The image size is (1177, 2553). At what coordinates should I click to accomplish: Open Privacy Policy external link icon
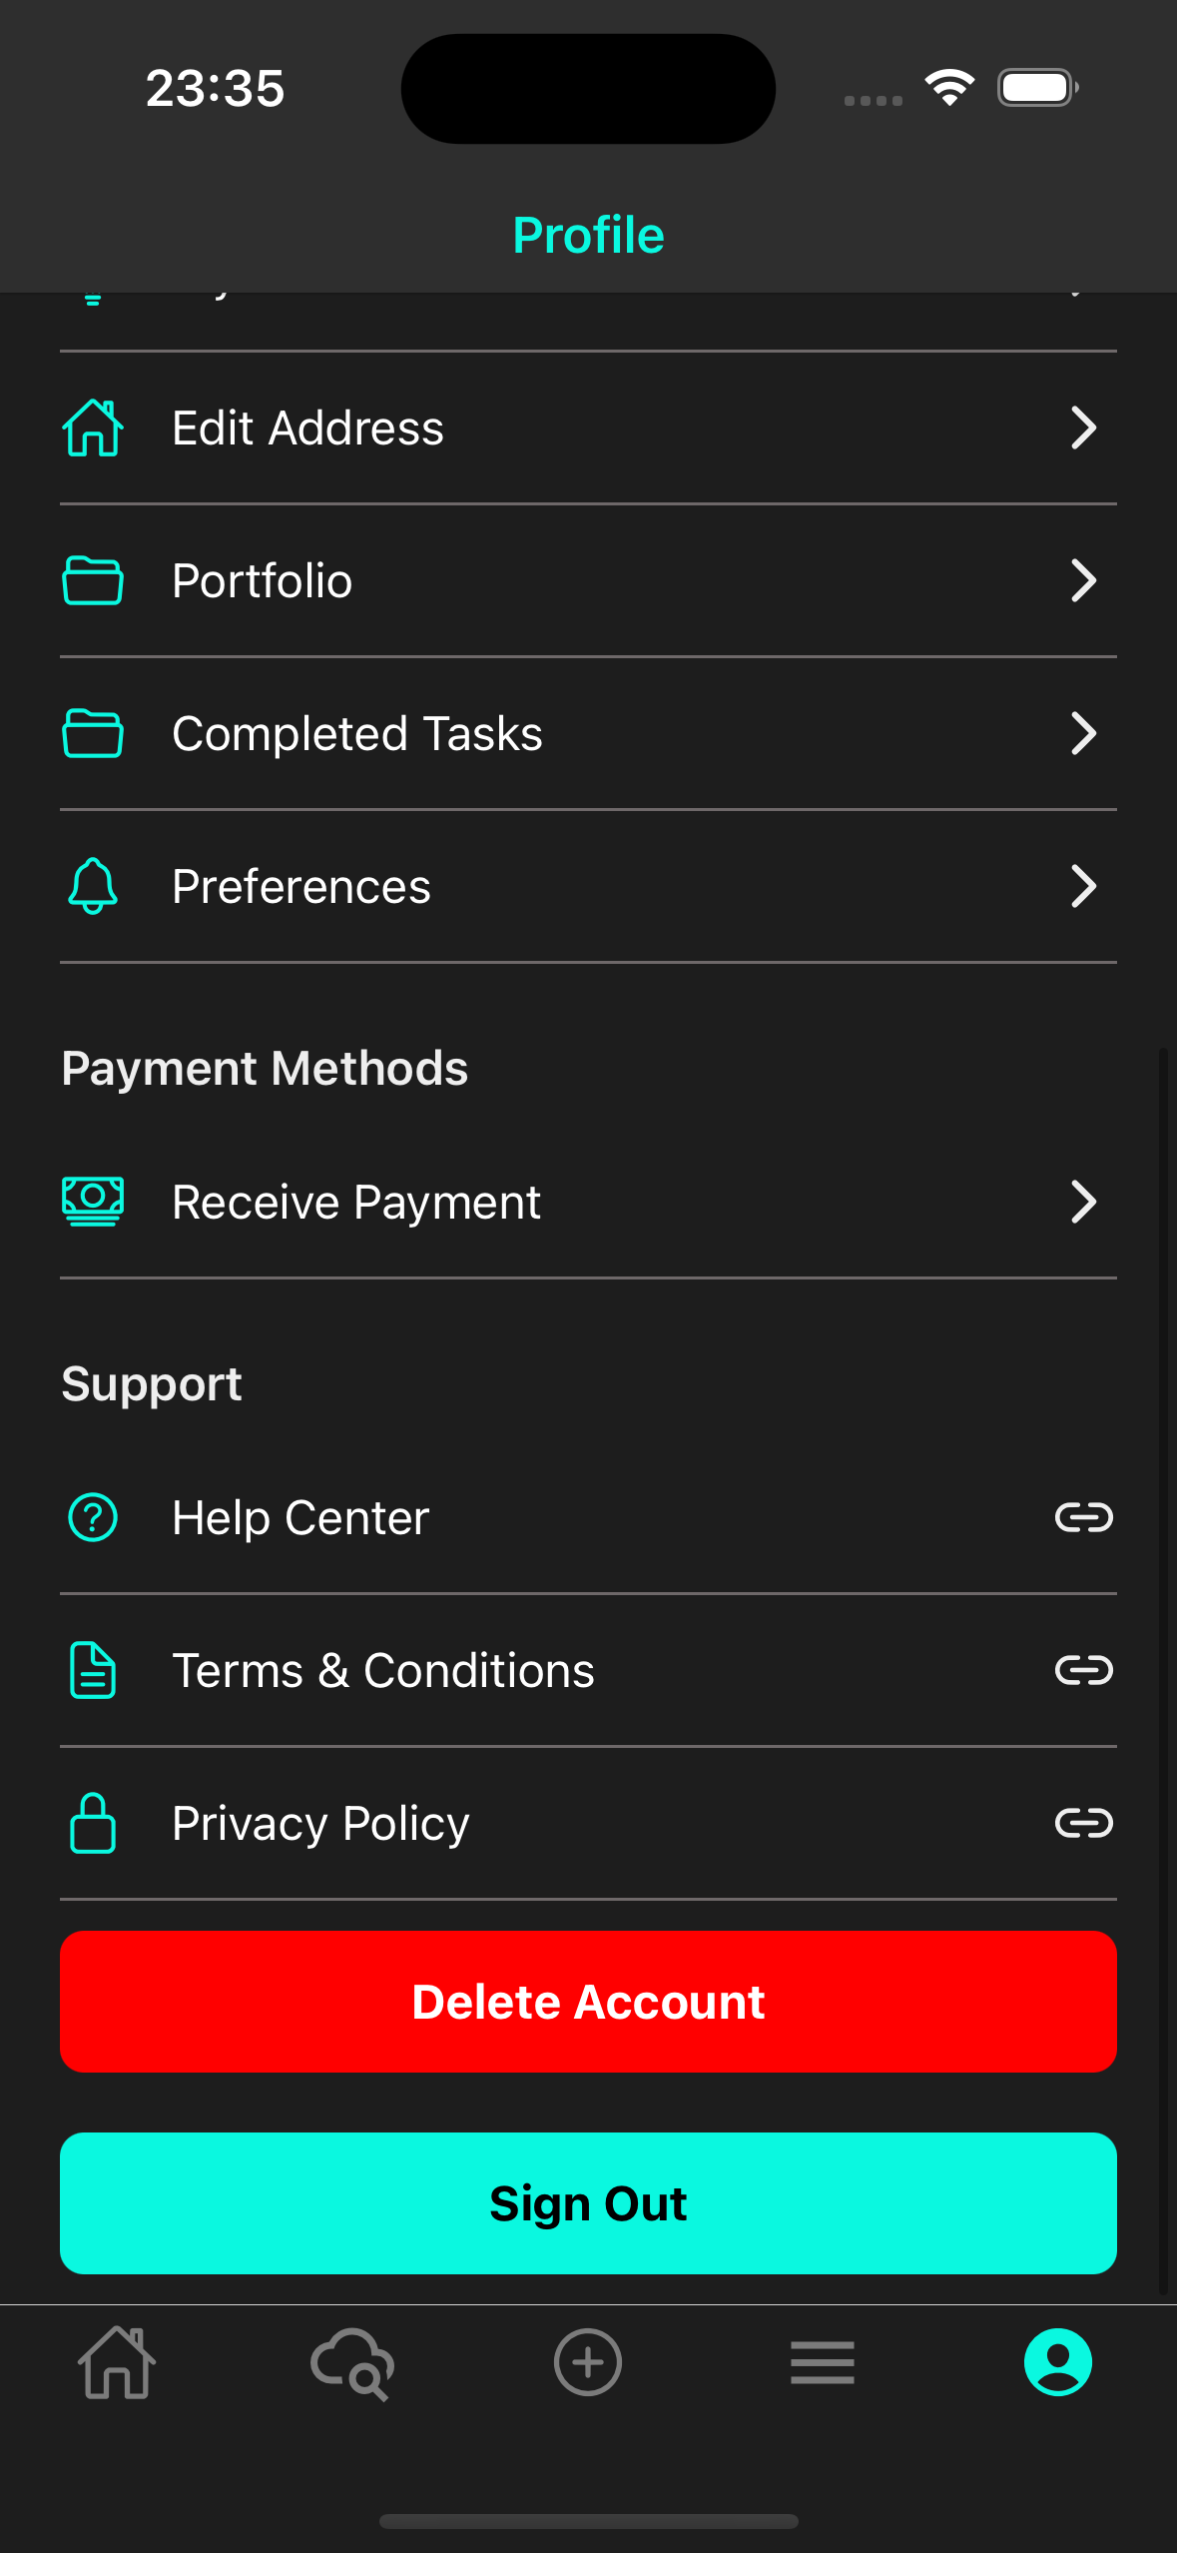click(1083, 1823)
